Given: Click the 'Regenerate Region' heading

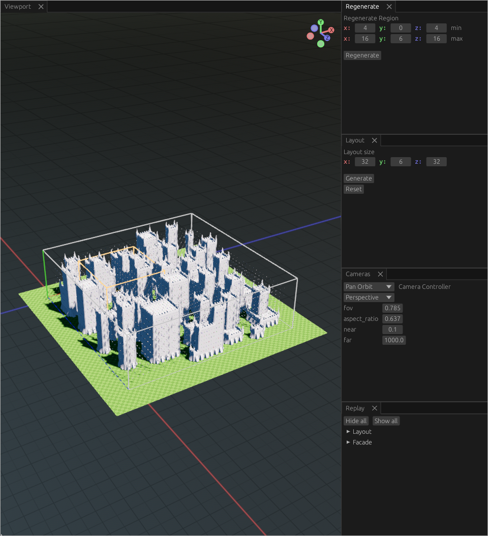Looking at the screenshot, I should point(371,18).
